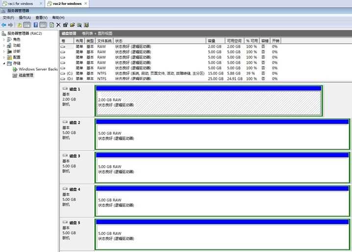Click the 功能 features icon in tree
This screenshot has width=352, height=252.
click(9, 46)
